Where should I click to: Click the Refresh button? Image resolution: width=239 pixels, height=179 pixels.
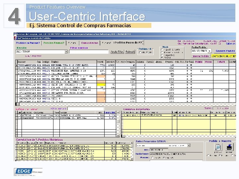point(130,52)
